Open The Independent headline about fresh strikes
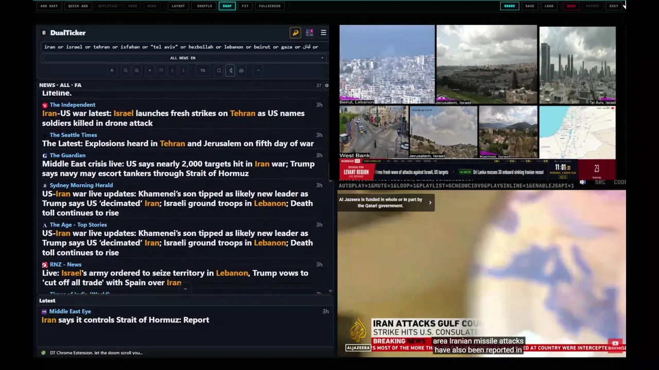Screen dimensions: 659x370 (174, 118)
